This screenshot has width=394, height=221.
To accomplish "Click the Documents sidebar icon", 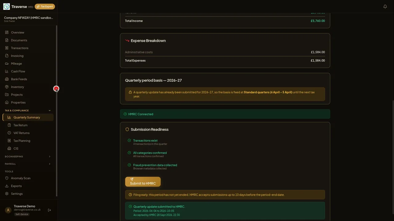I will tap(7, 40).
